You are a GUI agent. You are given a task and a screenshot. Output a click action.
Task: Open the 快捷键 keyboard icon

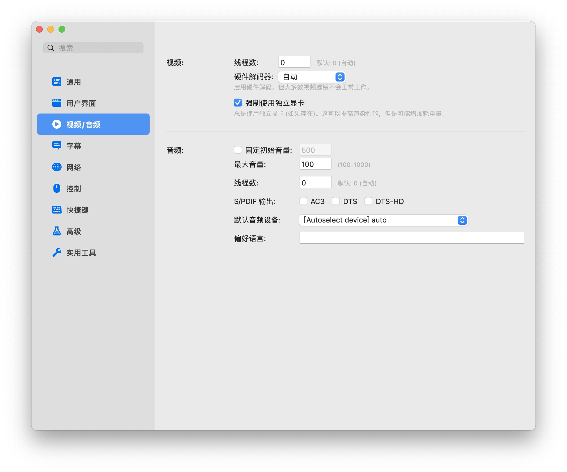pos(57,210)
